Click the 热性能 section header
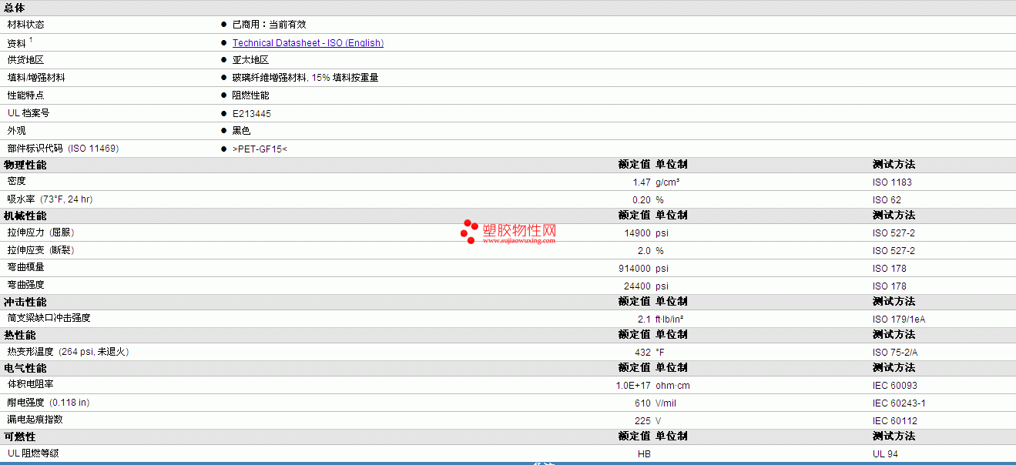Screen dimensions: 1016x465 tap(19, 335)
